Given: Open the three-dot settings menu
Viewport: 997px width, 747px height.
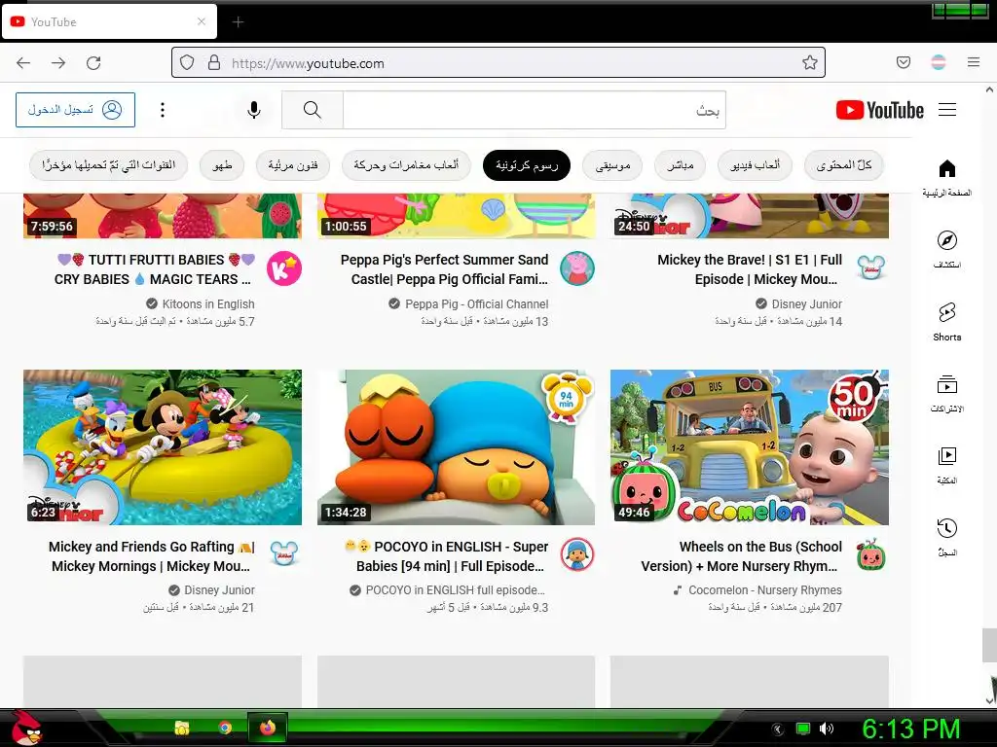Looking at the screenshot, I should pos(163,110).
